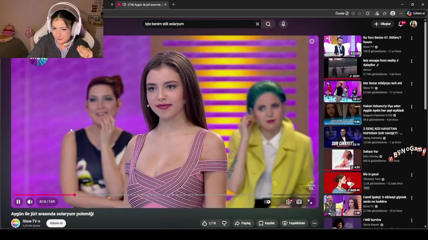Screen dimensions: 428x240
Task: Open the 'Cemil İpekçi: O elbiseyi giymek' video
Action: (x=385, y=199)
